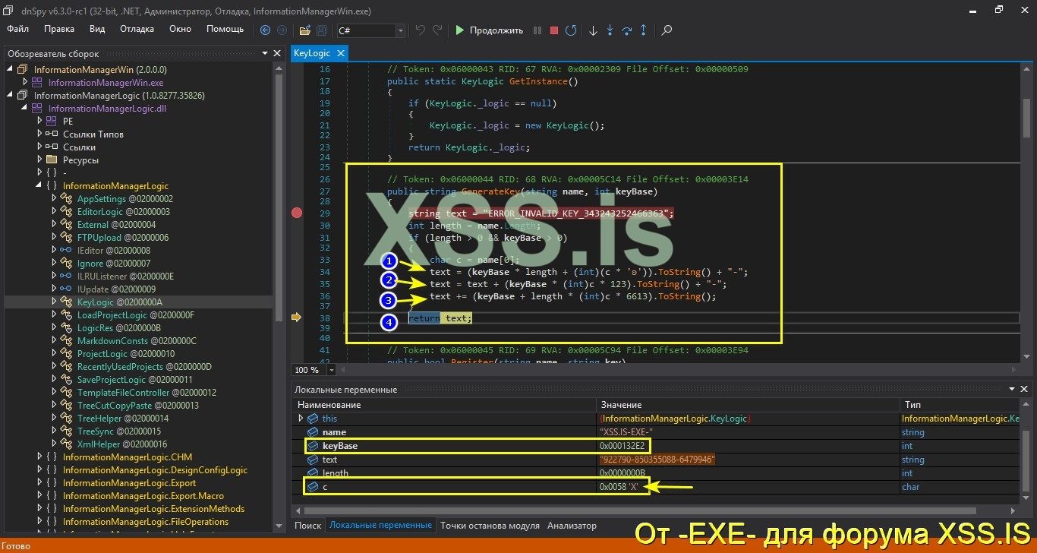This screenshot has height=553, width=1037.
Task: Open an assembly with the folder icon
Action: pyautogui.click(x=304, y=30)
